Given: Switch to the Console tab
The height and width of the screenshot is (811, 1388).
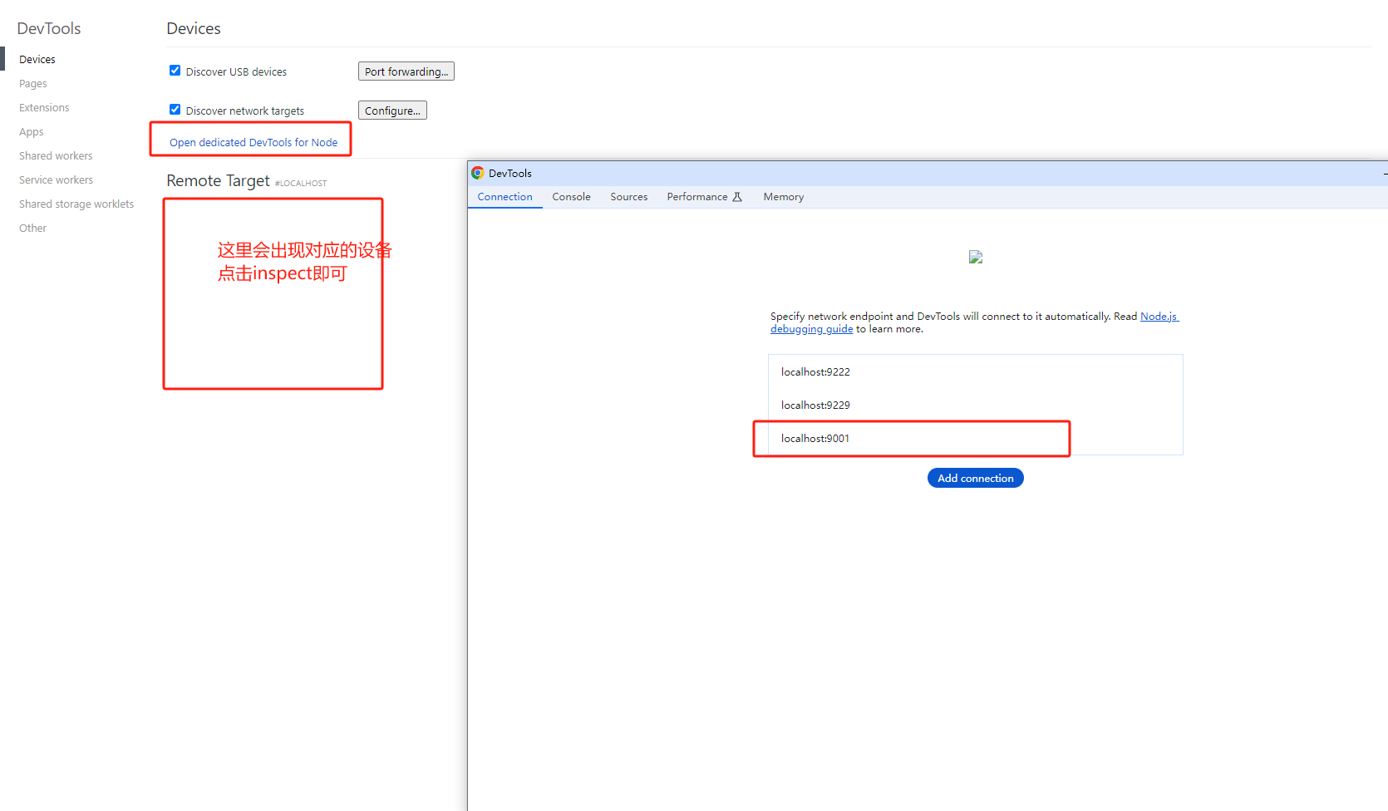Looking at the screenshot, I should [x=571, y=197].
